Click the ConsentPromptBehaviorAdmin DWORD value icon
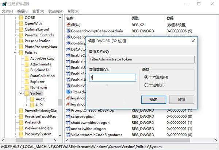The width and height of the screenshot is (219, 150). [x=68, y=31]
